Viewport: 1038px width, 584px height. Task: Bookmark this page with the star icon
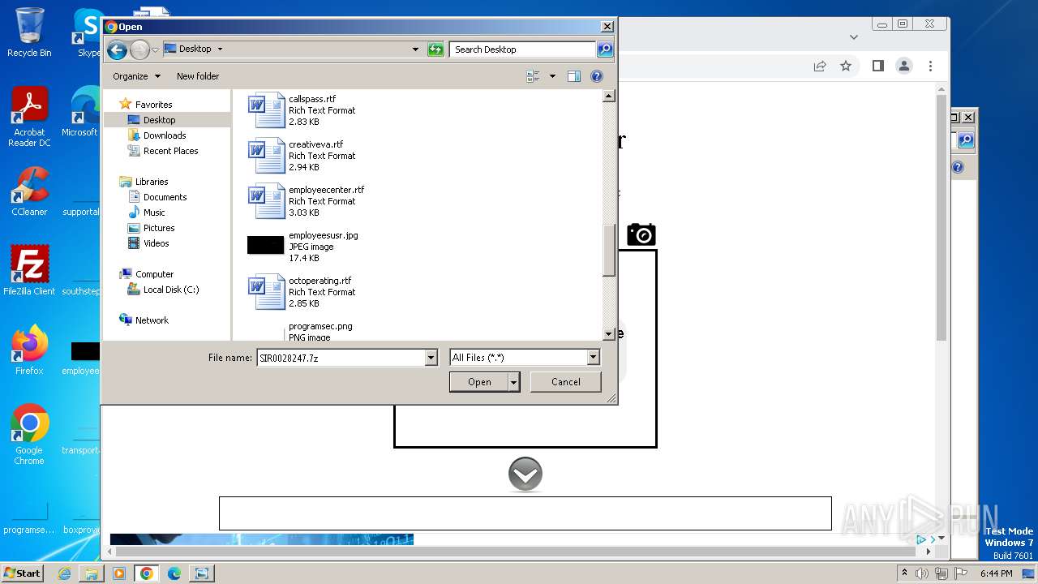[x=846, y=66]
